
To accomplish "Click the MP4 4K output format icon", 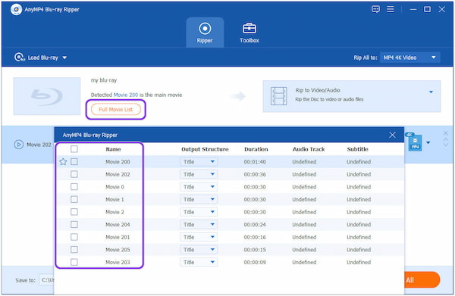I will [x=414, y=142].
